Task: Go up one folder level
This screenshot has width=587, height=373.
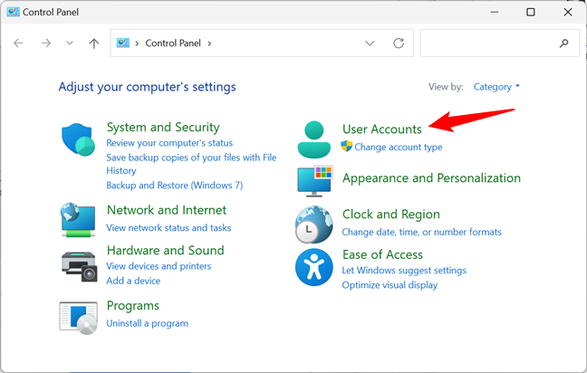Action: click(94, 43)
